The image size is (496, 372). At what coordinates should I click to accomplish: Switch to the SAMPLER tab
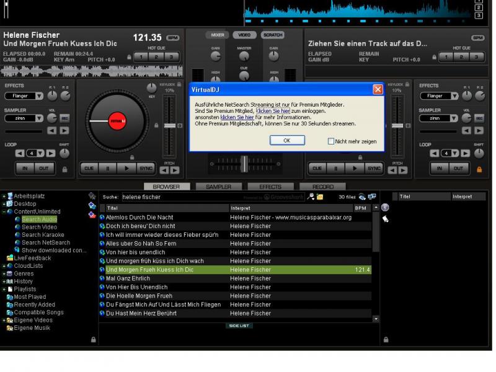218,187
